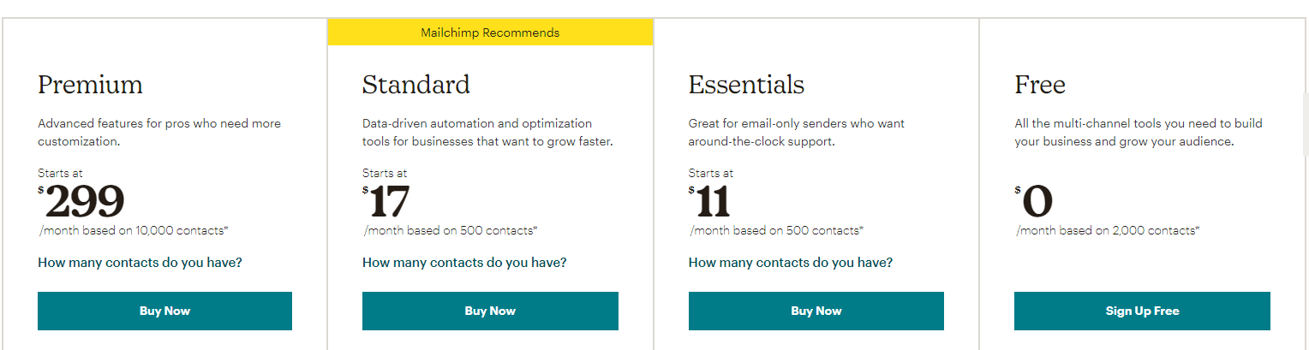Click Sign Up Free button
This screenshot has width=1309, height=350.
(1142, 311)
